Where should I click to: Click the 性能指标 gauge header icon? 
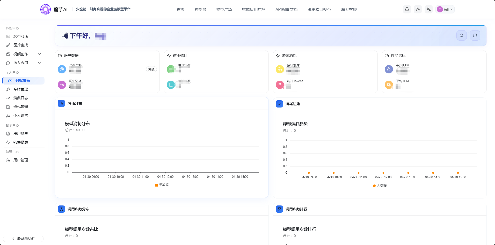click(x=387, y=56)
